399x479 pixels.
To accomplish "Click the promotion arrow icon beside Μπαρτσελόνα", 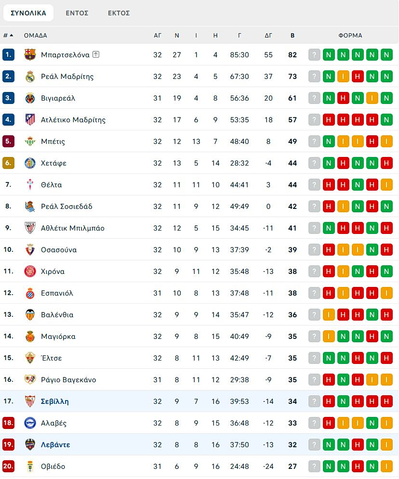I will pyautogui.click(x=96, y=54).
